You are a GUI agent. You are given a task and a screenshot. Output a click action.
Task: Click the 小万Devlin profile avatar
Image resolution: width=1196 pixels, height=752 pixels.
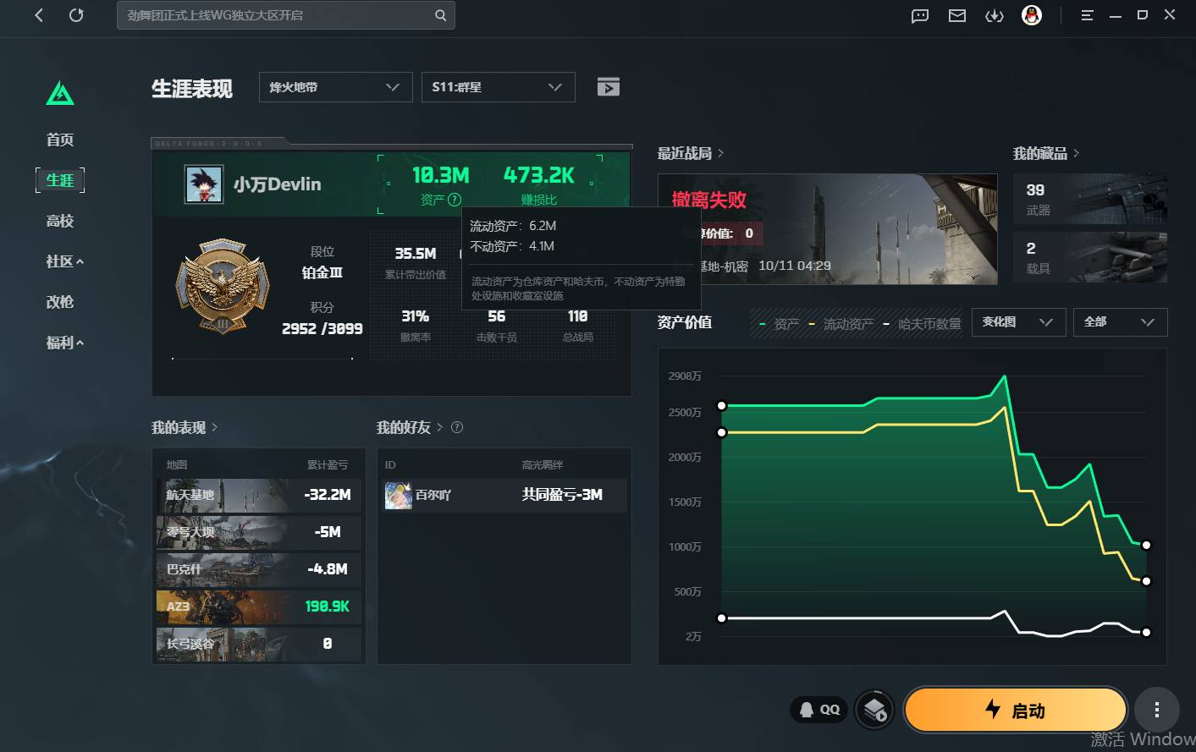(204, 184)
